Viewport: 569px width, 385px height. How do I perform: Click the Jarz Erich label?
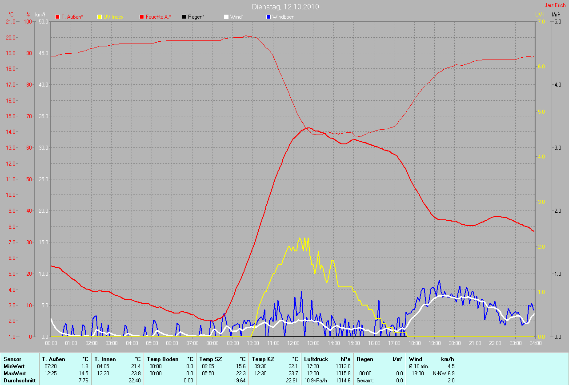555,5
